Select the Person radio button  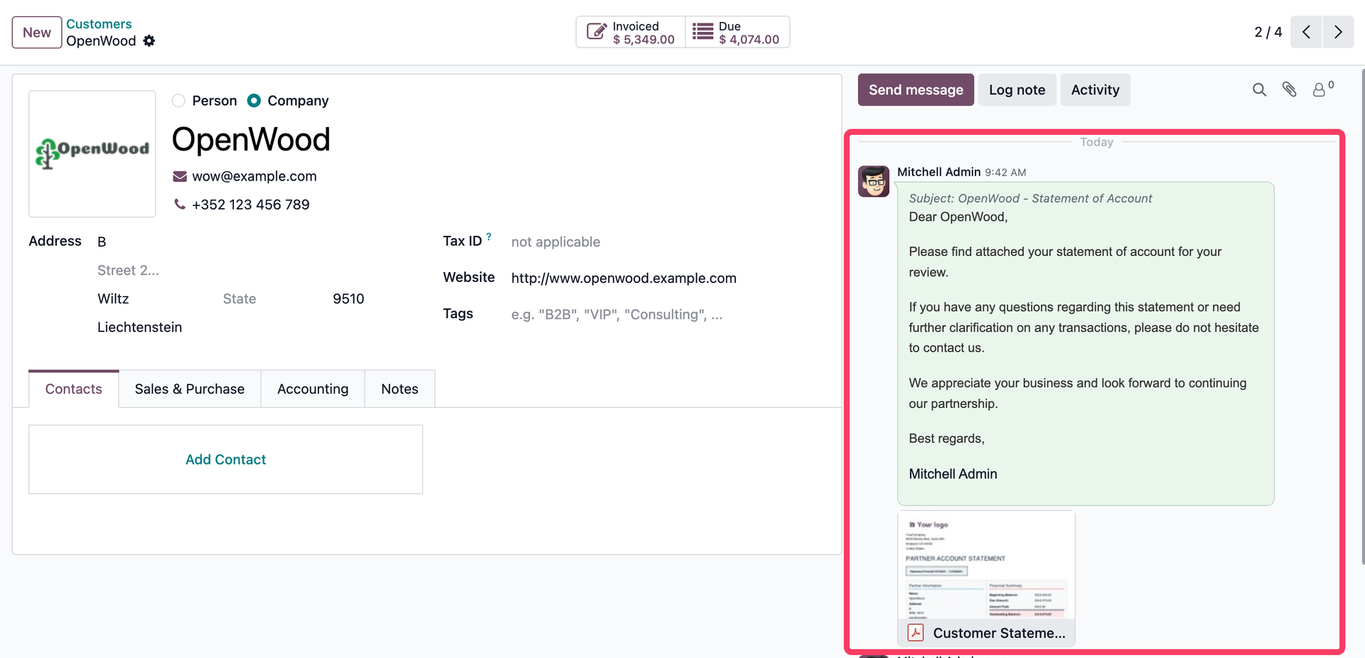click(x=178, y=100)
